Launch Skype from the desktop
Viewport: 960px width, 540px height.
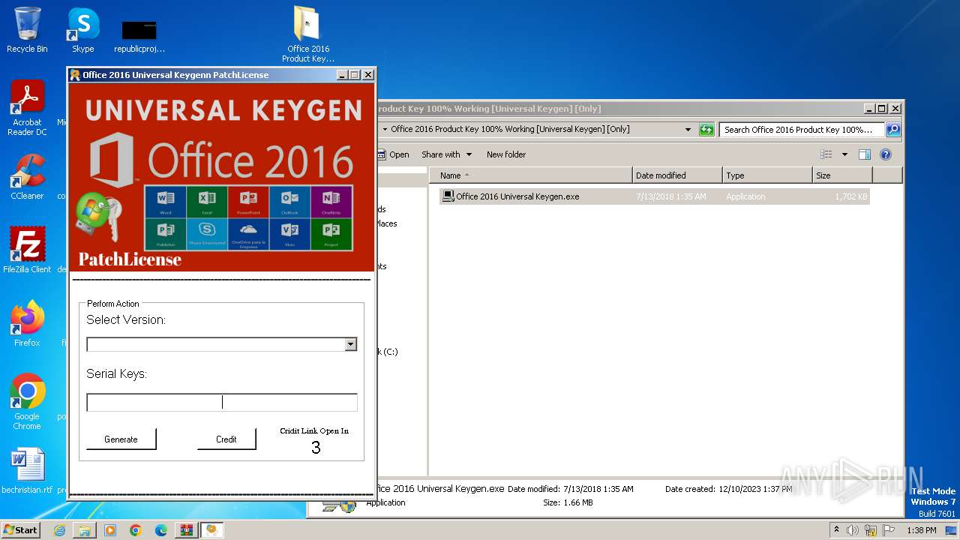tap(83, 30)
